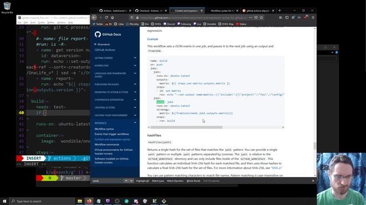Toggle Match Case in find bar

pos(158,181)
